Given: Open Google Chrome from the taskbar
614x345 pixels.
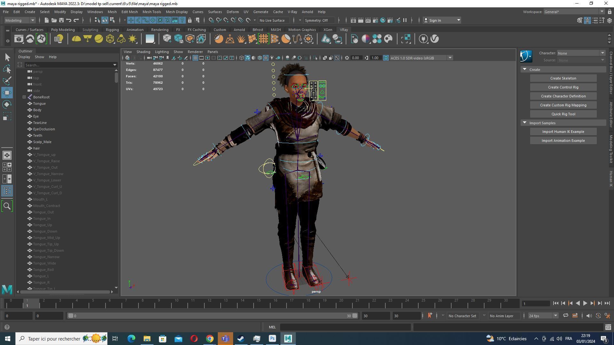Looking at the screenshot, I should point(210,339).
